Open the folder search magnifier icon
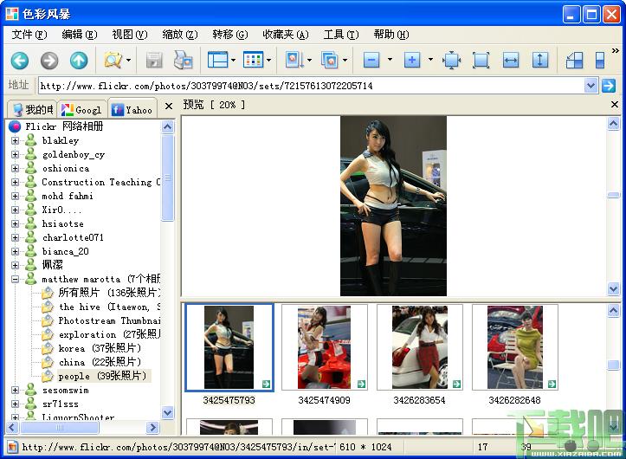This screenshot has height=459, width=626. coord(113,61)
